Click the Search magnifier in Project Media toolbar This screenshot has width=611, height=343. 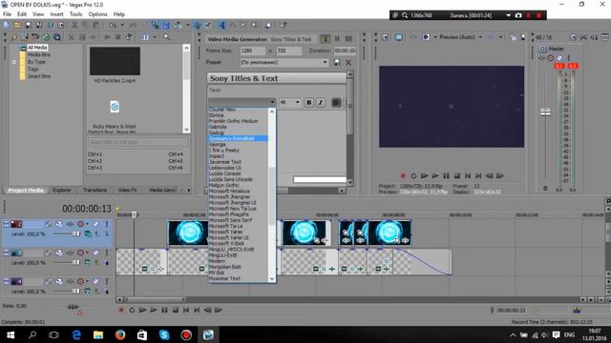click(167, 37)
